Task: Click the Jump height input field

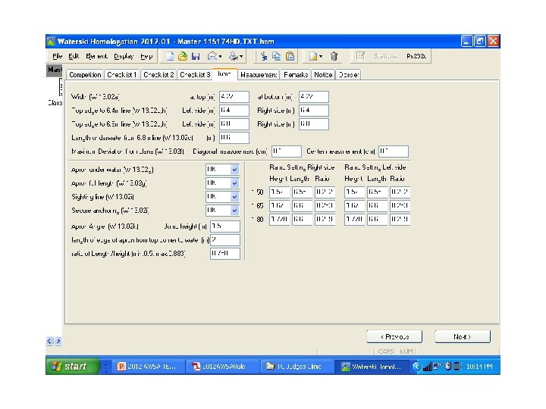Action: click(x=225, y=226)
